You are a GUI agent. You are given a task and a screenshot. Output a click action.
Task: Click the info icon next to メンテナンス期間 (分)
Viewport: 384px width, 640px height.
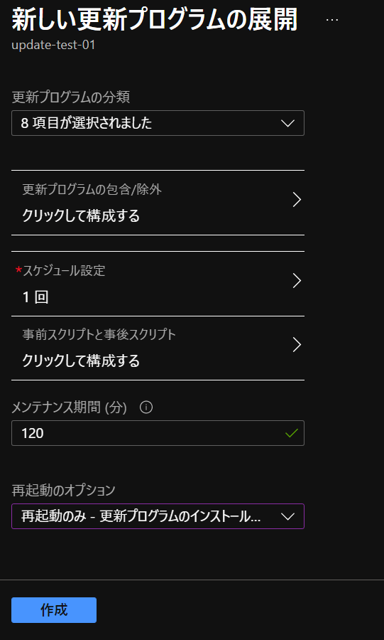pyautogui.click(x=146, y=407)
